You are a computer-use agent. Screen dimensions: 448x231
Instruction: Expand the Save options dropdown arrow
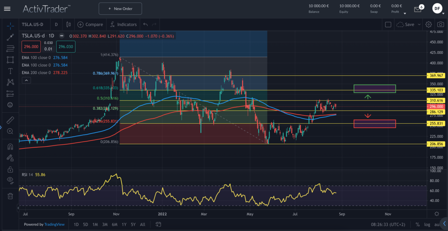419,24
